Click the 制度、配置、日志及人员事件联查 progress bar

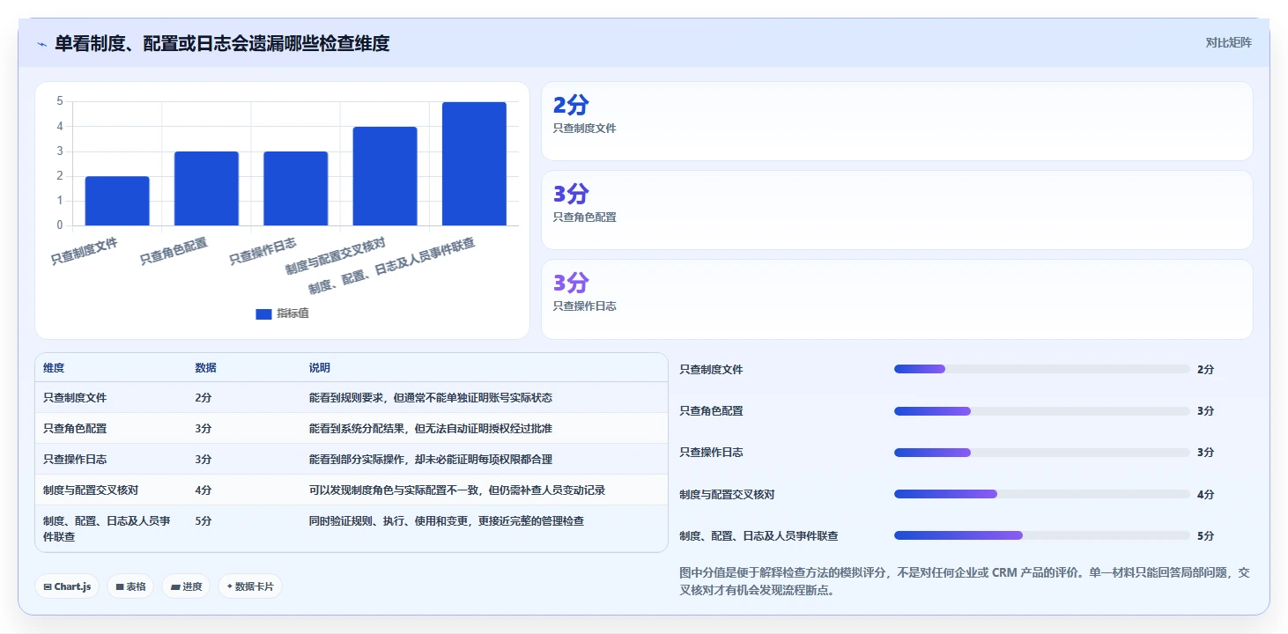(x=1041, y=535)
